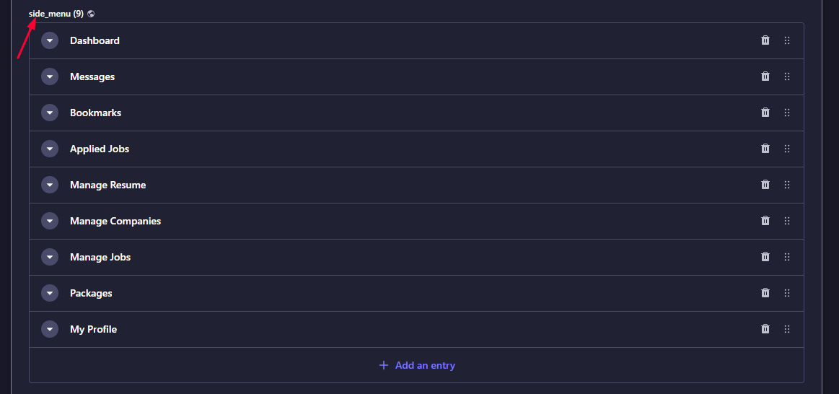The height and width of the screenshot is (394, 839).
Task: Toggle open the Packages entry
Action: (x=50, y=294)
